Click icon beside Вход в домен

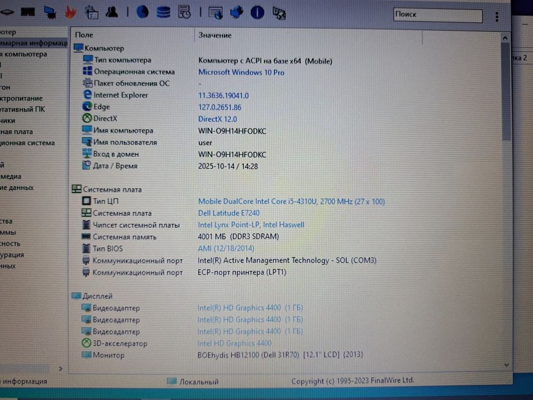87,153
